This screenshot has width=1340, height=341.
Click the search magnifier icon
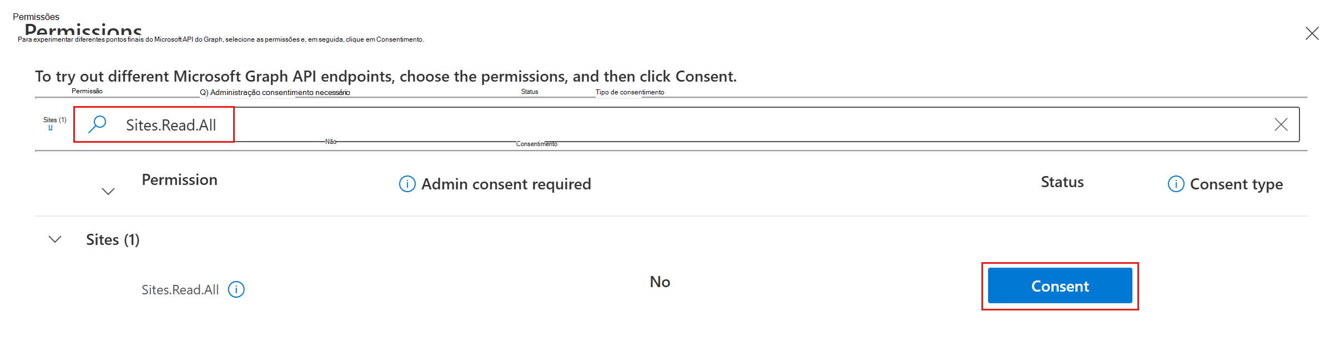98,124
